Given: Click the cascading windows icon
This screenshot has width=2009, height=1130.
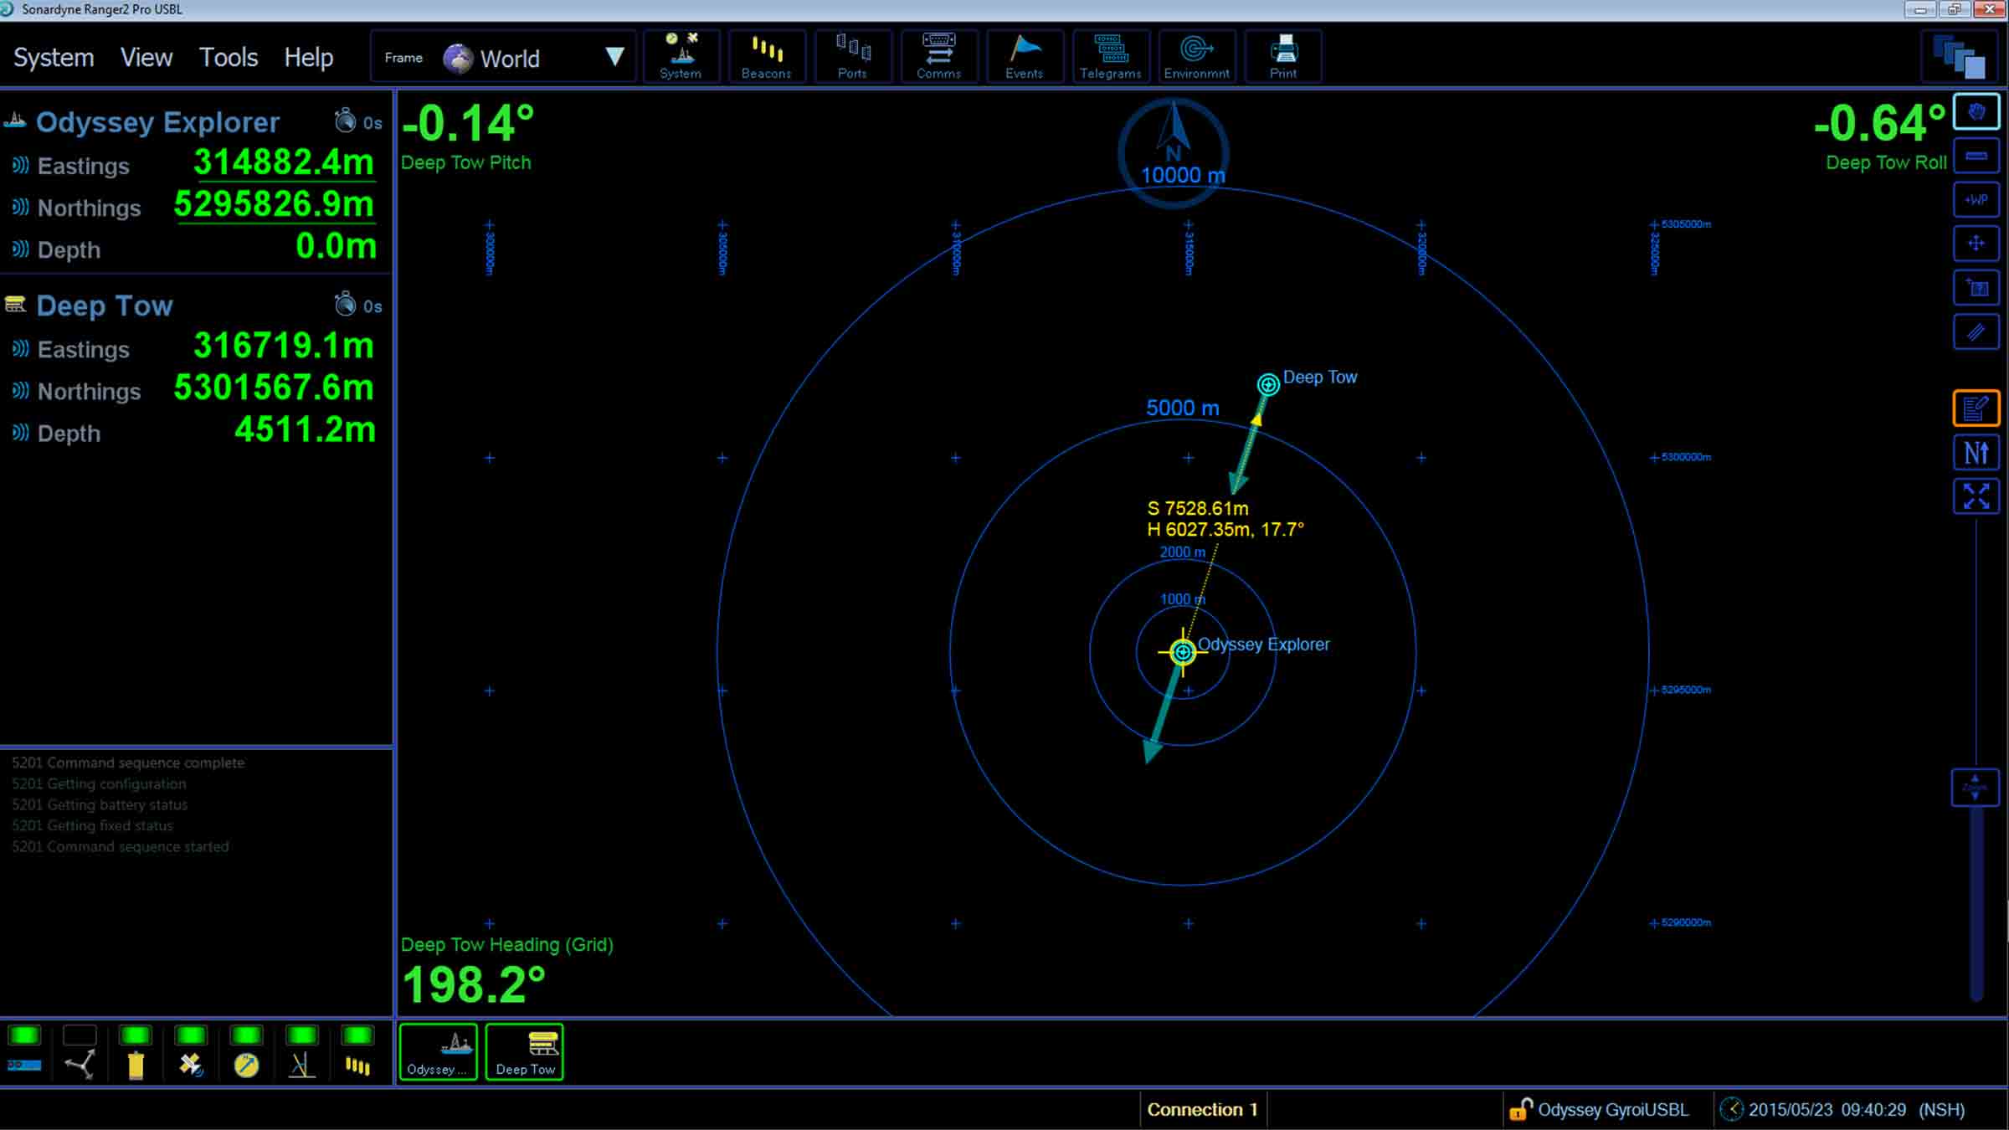Looking at the screenshot, I should point(1958,58).
